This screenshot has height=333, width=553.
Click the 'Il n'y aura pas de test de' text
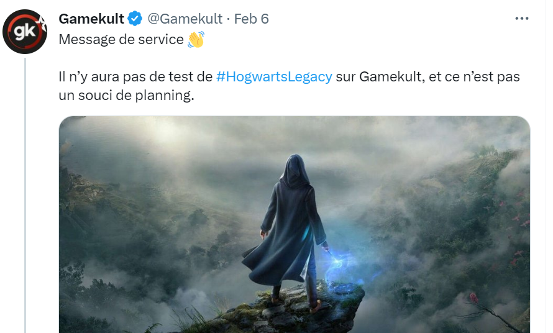135,76
